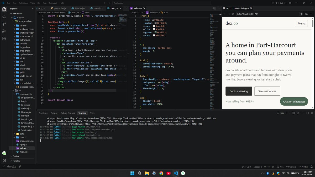Open the launch profile dropdown next to new terminal
315x177 pixels.
tap(290, 113)
